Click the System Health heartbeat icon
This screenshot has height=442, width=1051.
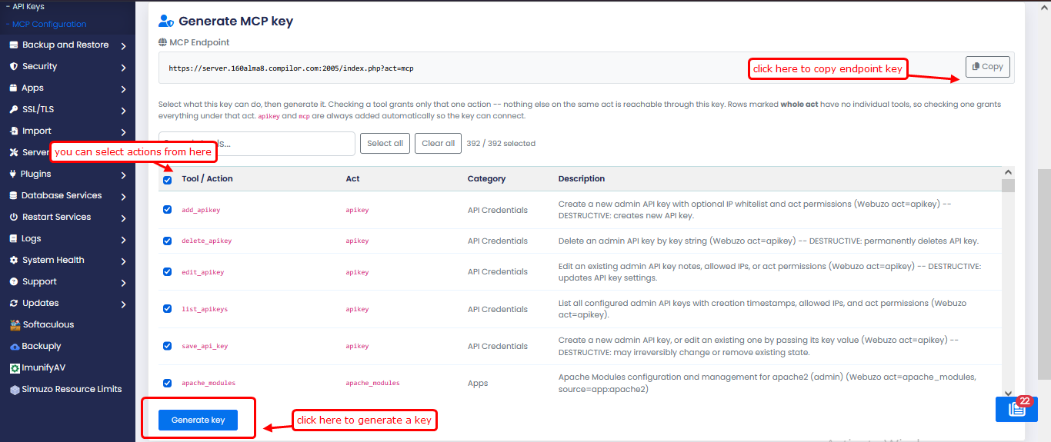14,261
